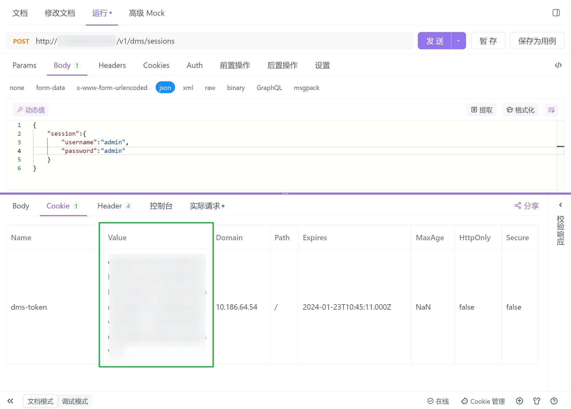Open the help question mark icon
Screen dimensions: 571x409
(554, 401)
